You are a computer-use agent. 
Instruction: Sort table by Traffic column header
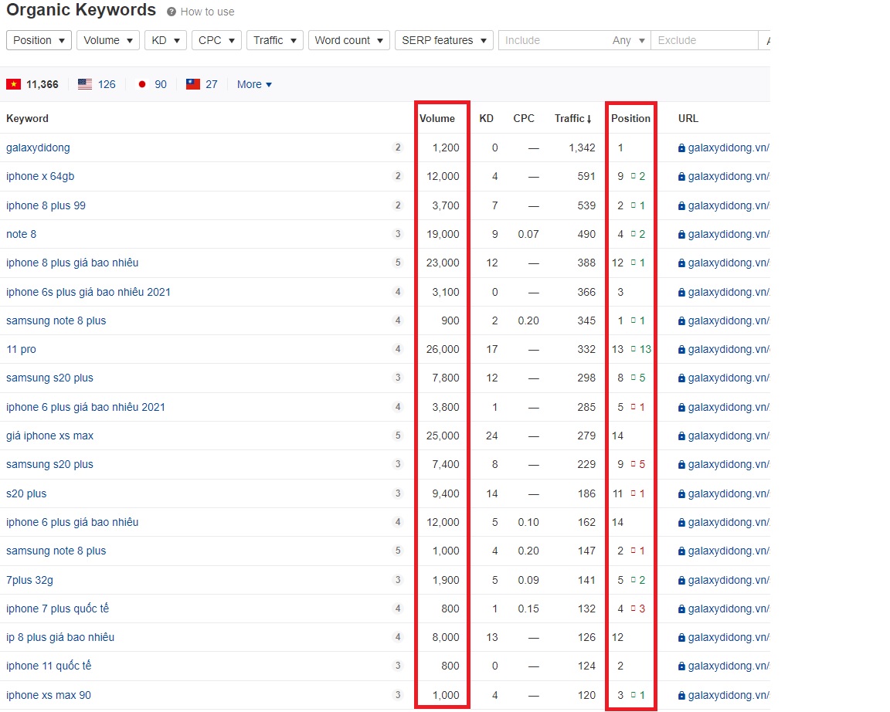pyautogui.click(x=572, y=118)
